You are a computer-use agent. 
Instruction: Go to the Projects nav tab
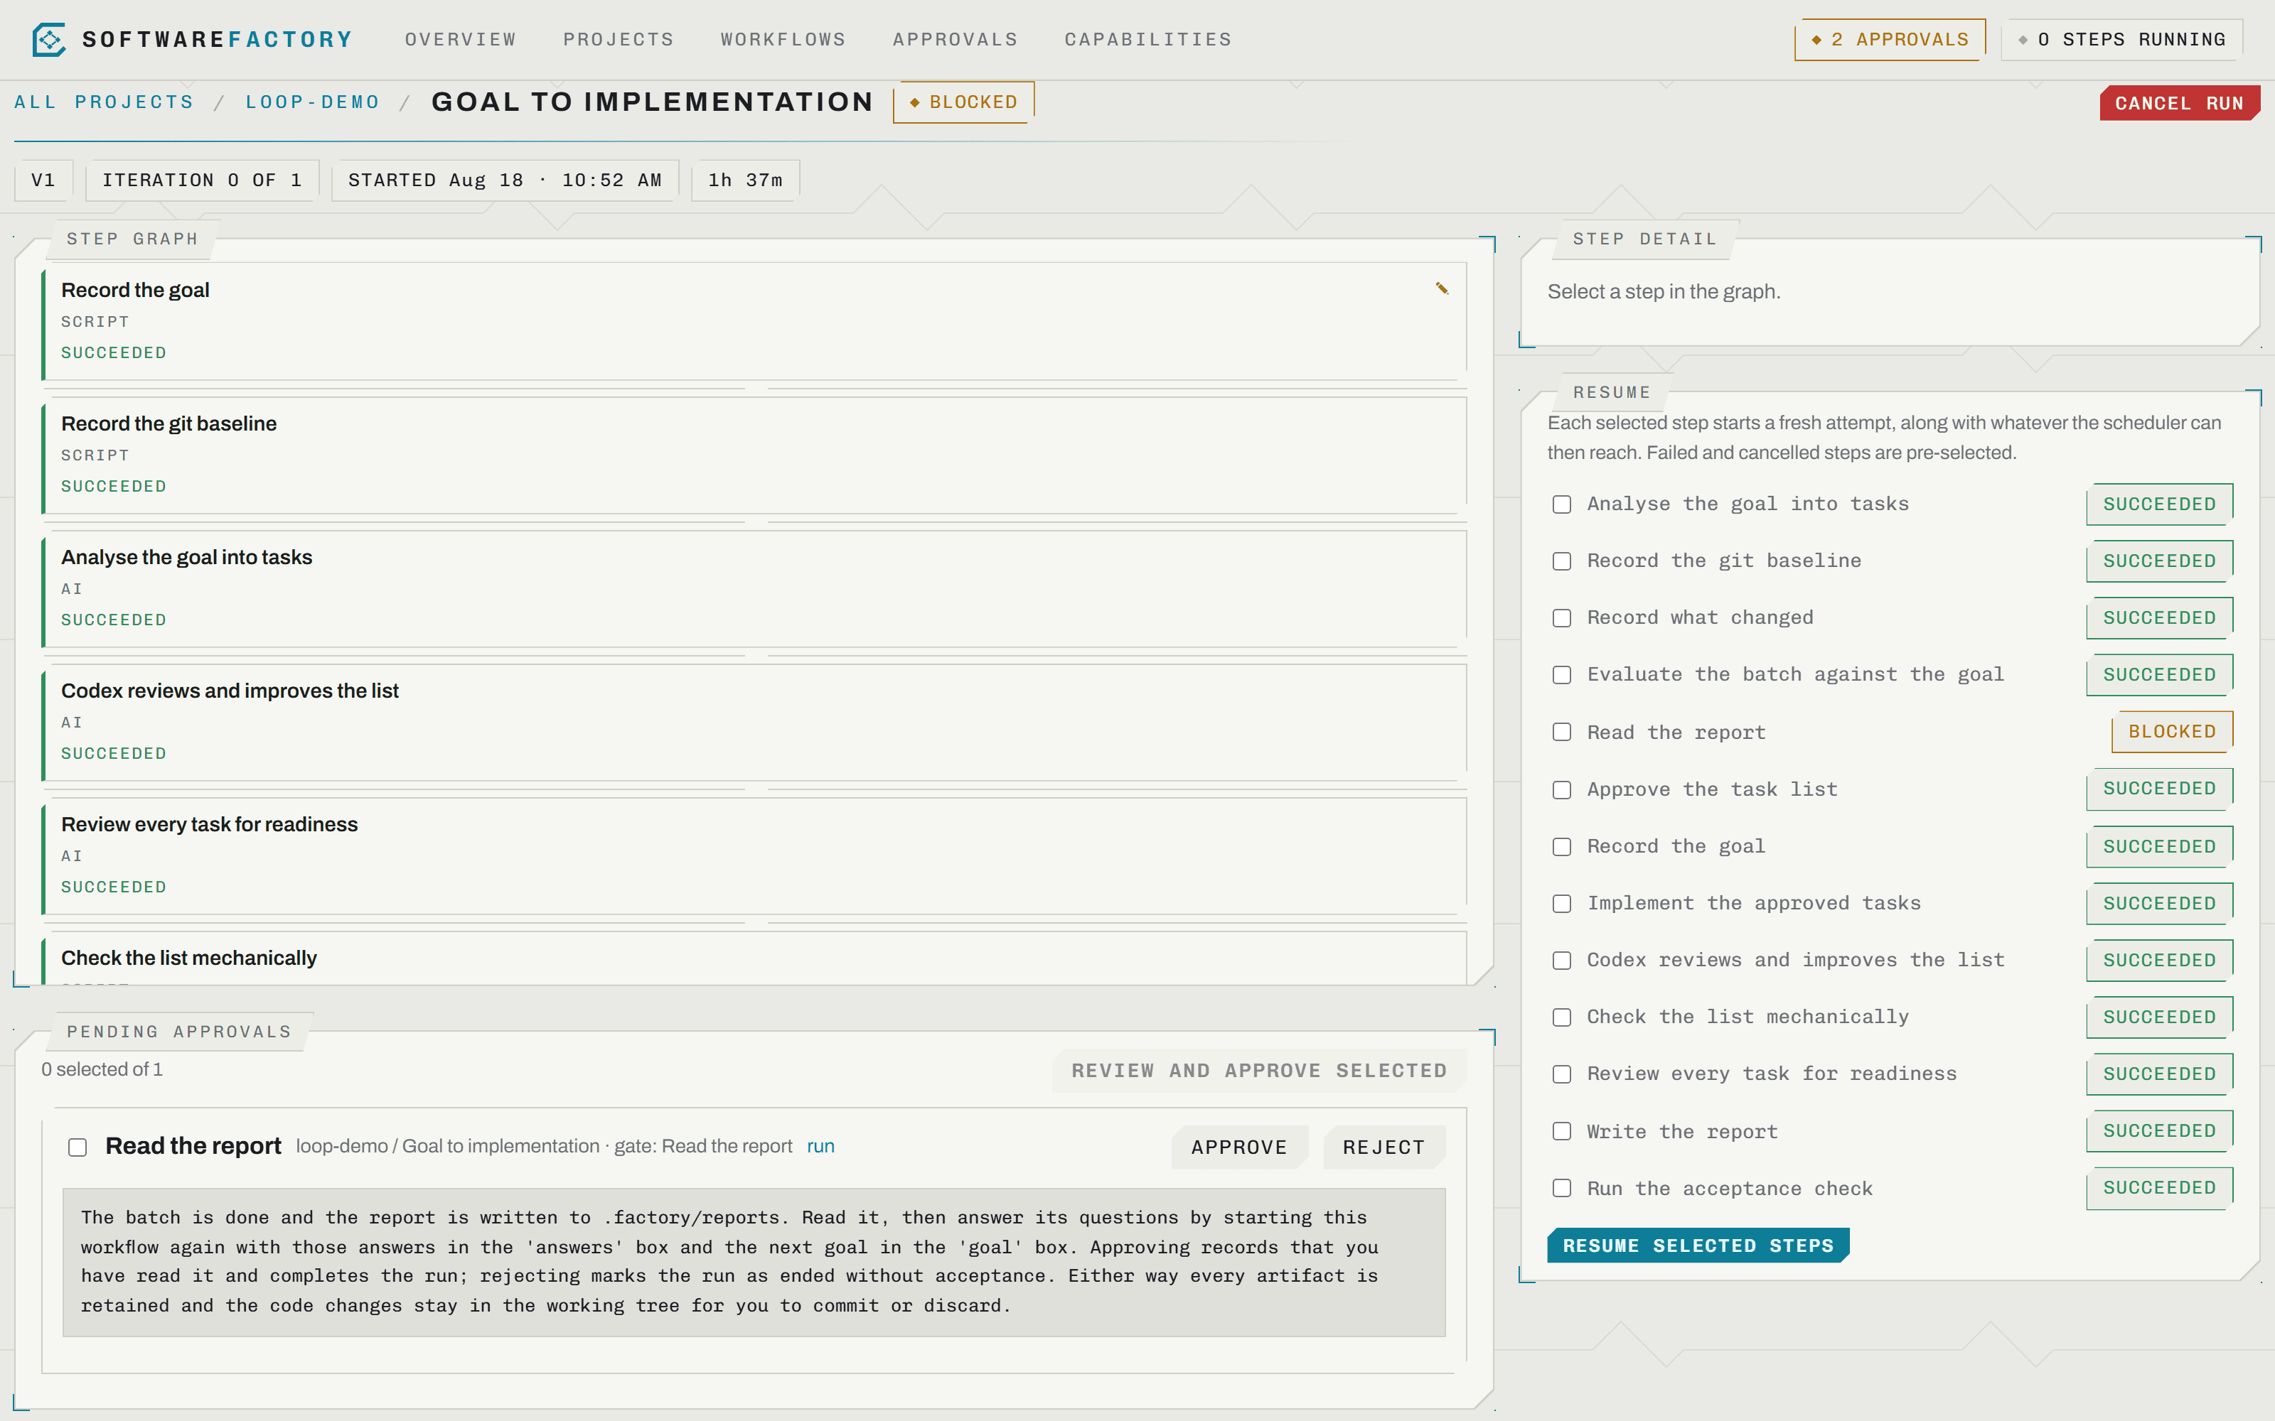[x=619, y=40]
